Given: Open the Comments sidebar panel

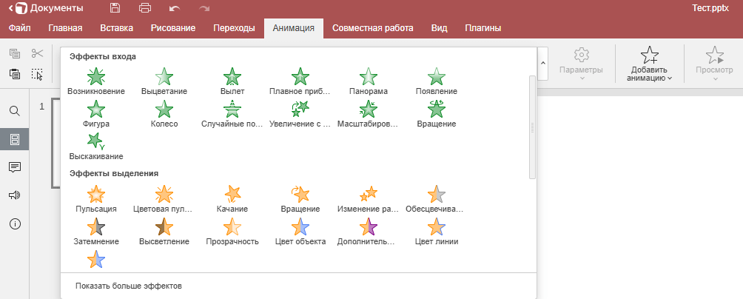Looking at the screenshot, I should pos(15,167).
